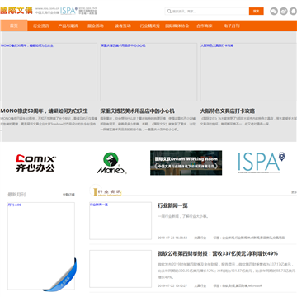The image size is (297, 297).
Task: Click the tags line under Microsoft article
Action: (x=238, y=285)
